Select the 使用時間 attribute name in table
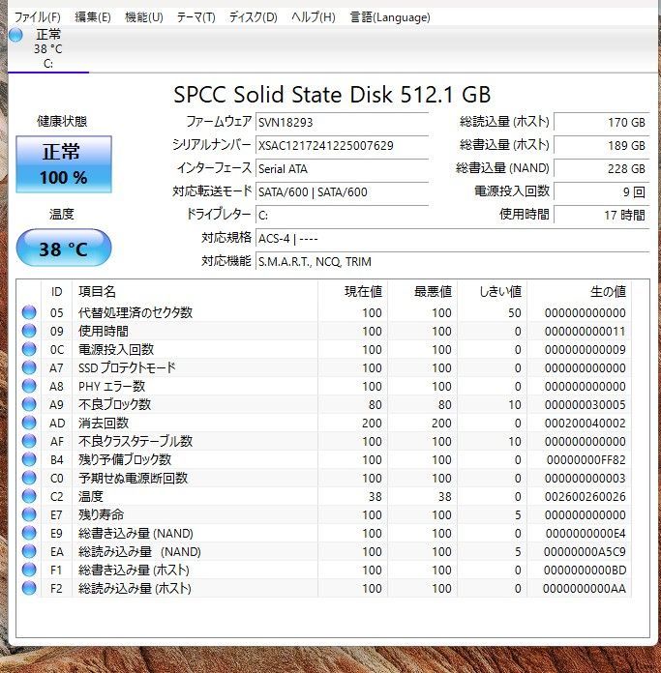 pos(104,331)
